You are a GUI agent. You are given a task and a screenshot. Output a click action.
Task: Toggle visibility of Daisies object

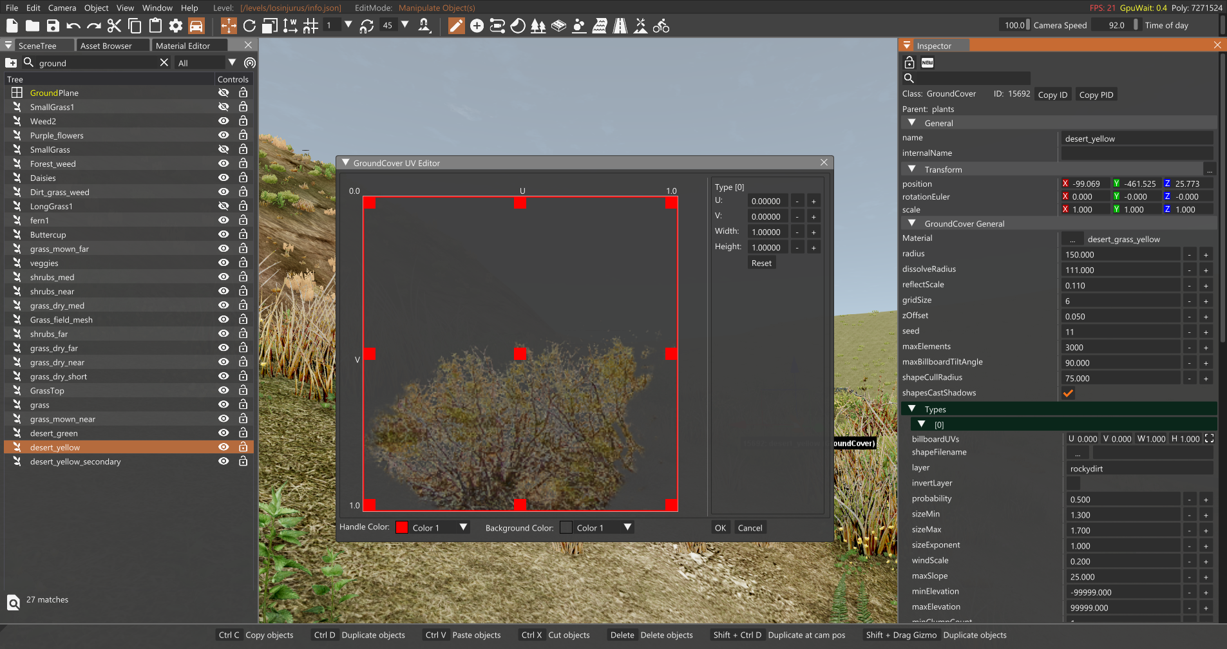[224, 178]
